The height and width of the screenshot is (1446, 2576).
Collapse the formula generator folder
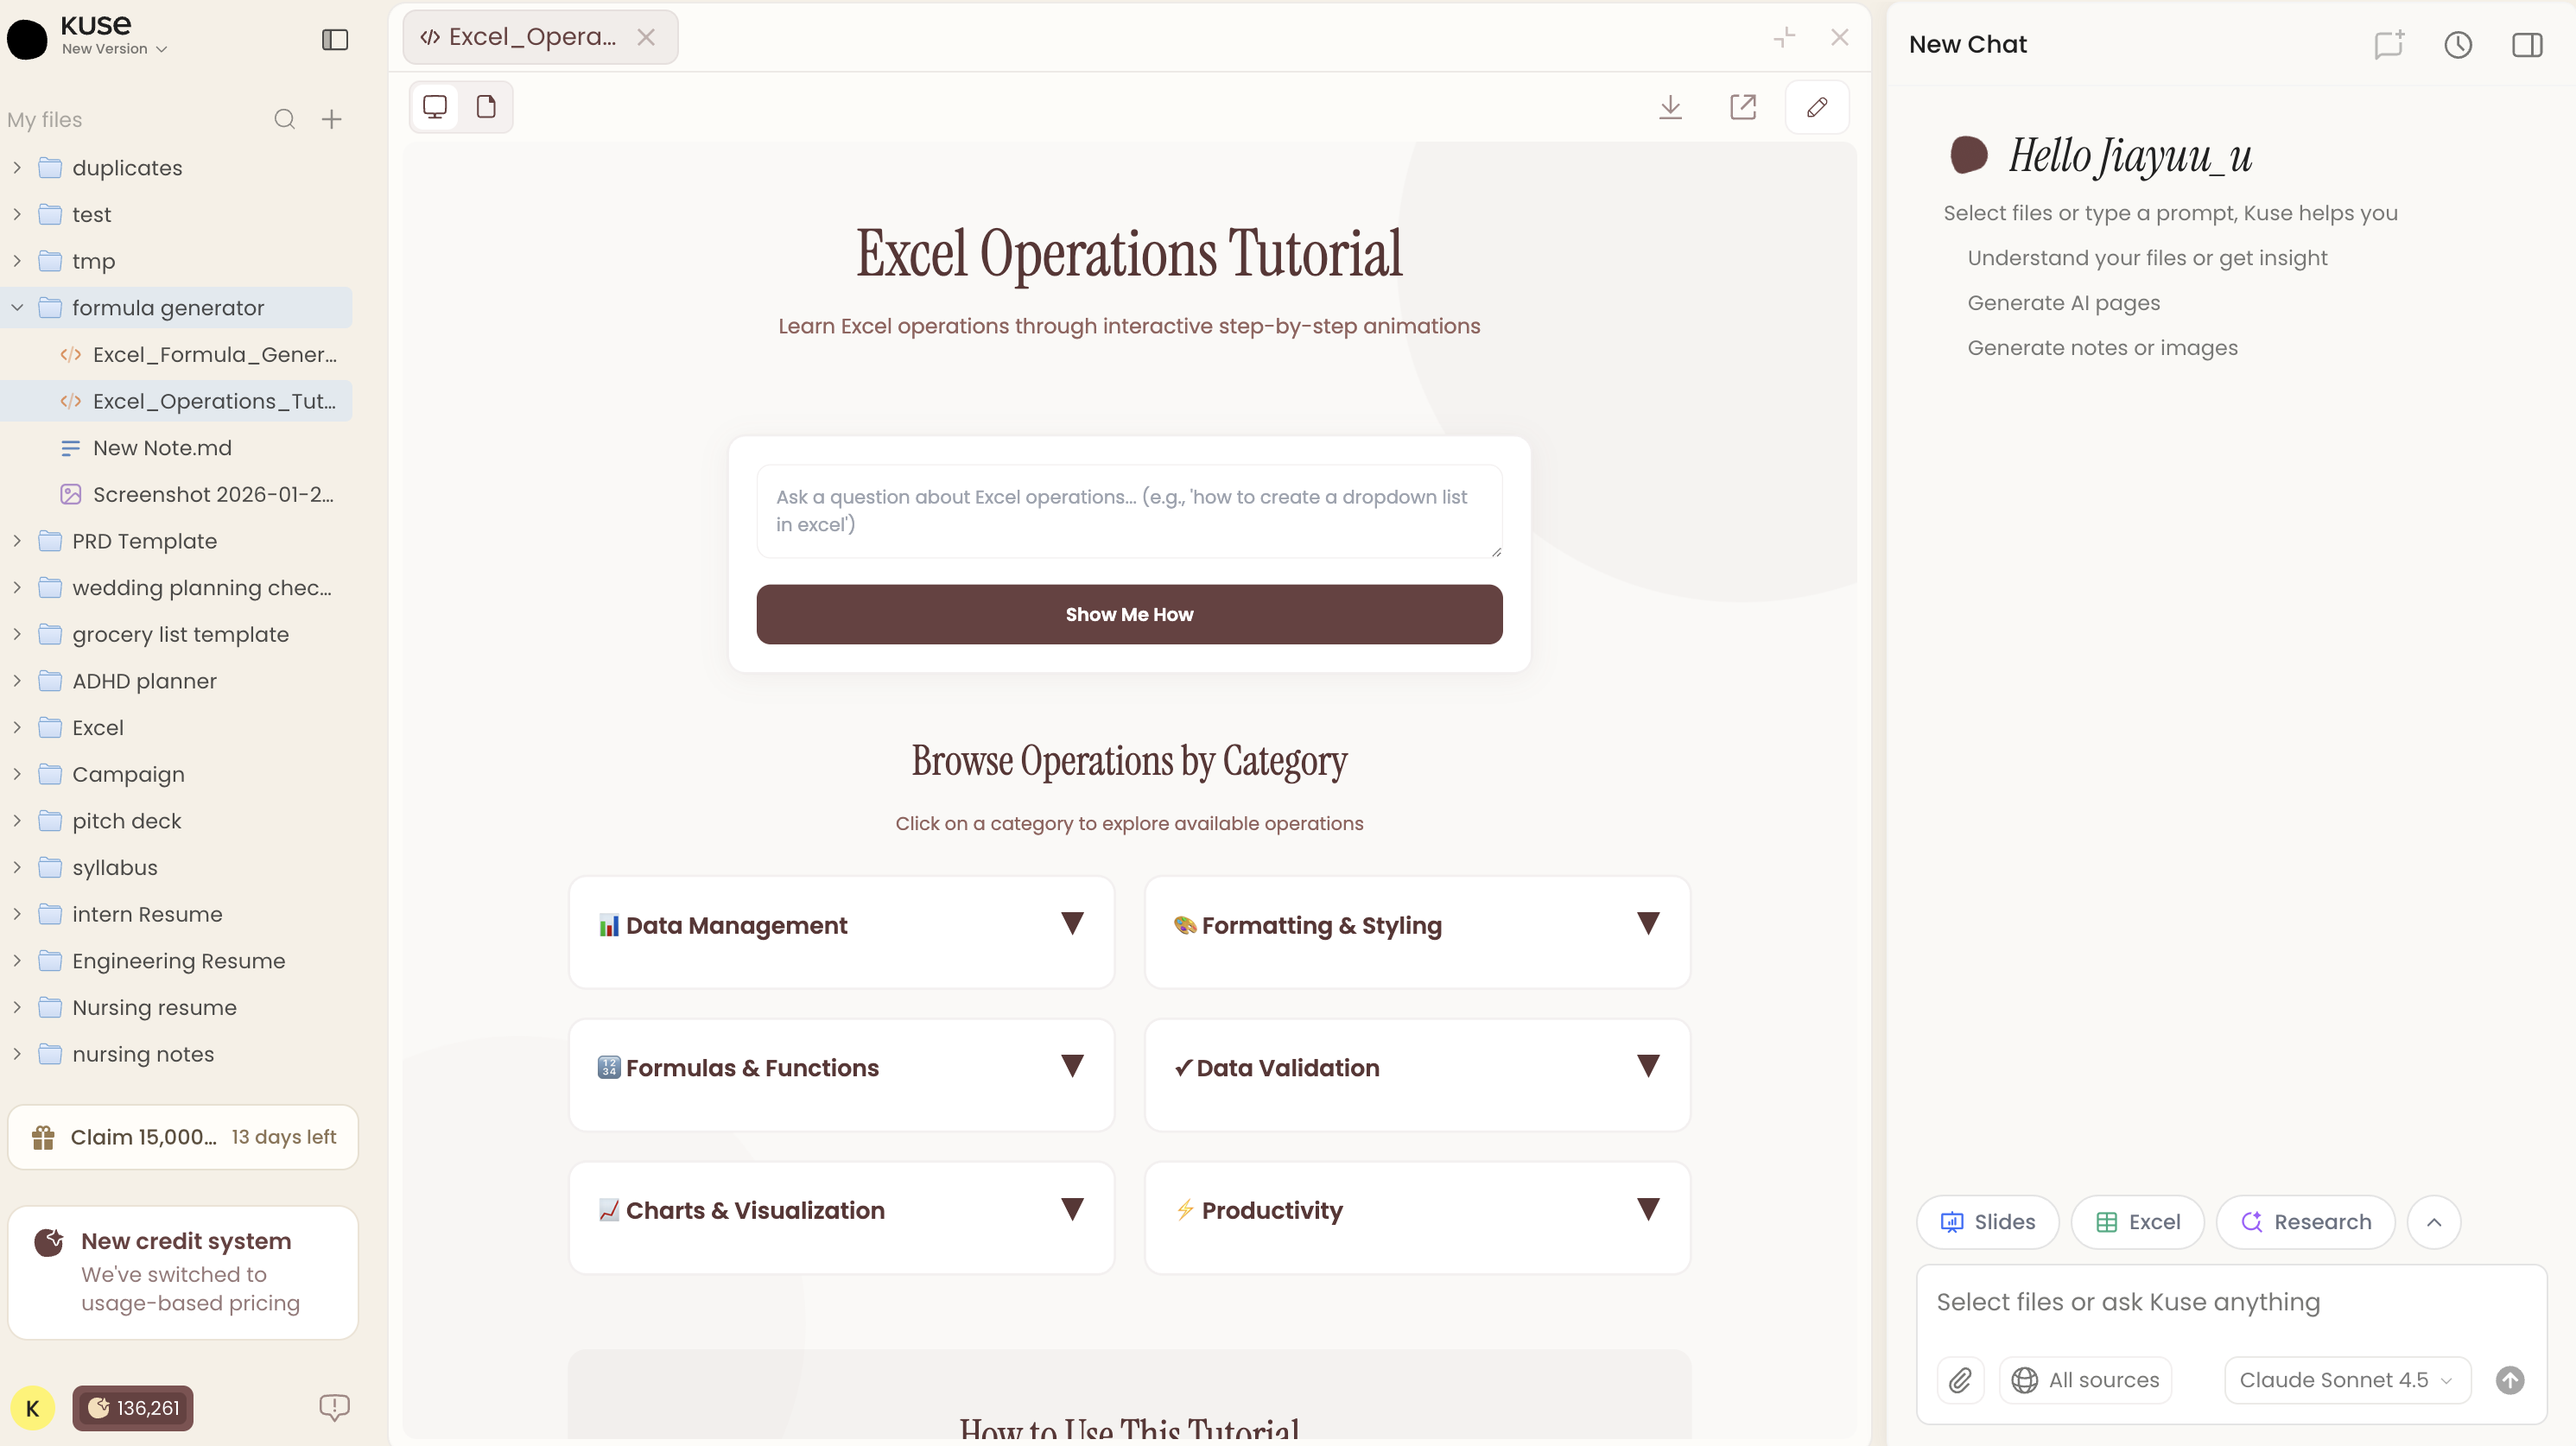pos(17,308)
